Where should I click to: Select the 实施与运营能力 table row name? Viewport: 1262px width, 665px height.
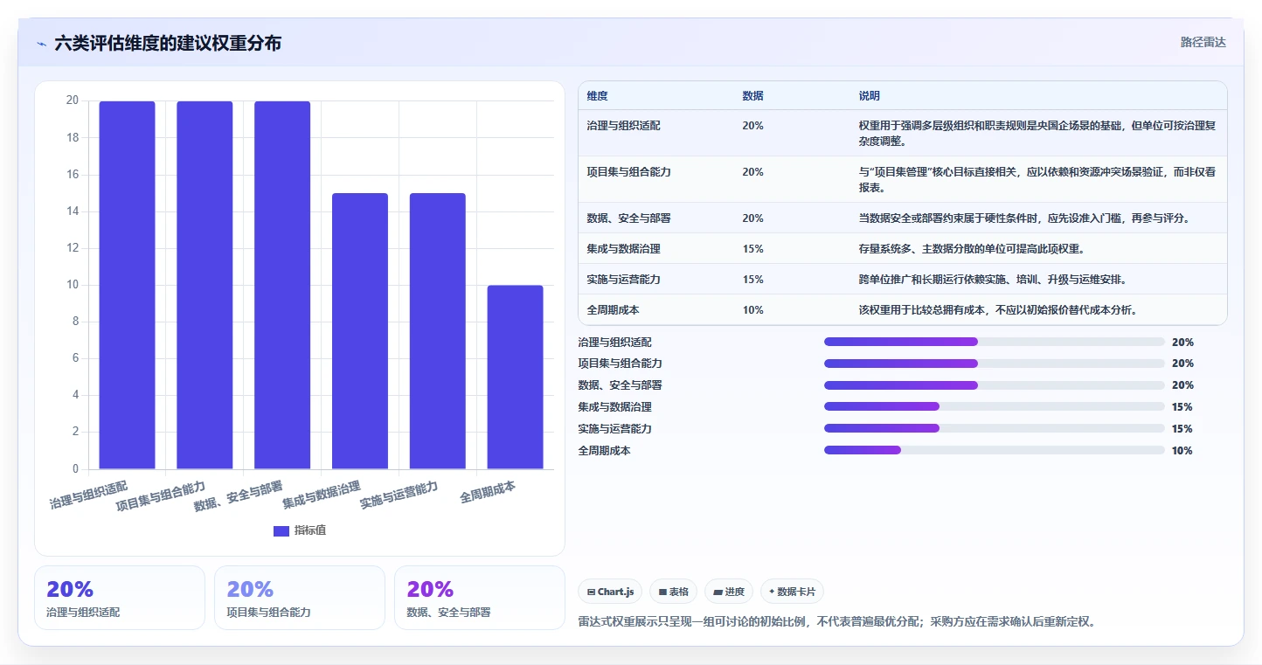[624, 280]
